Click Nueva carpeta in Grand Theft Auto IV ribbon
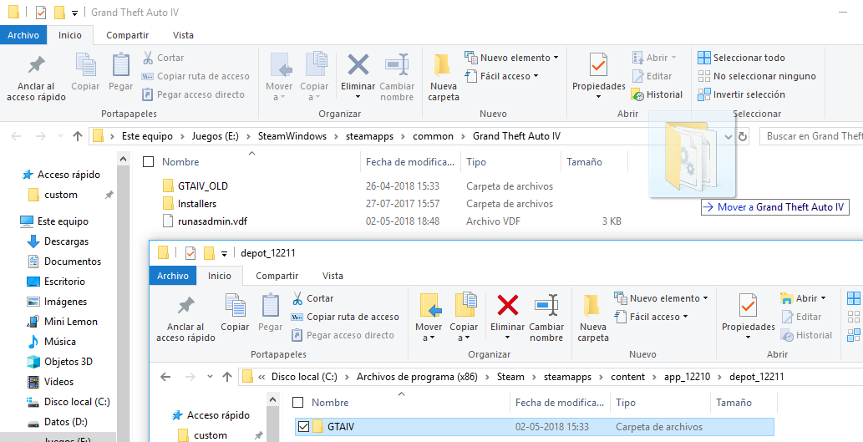This screenshot has height=442, width=863. (444, 77)
